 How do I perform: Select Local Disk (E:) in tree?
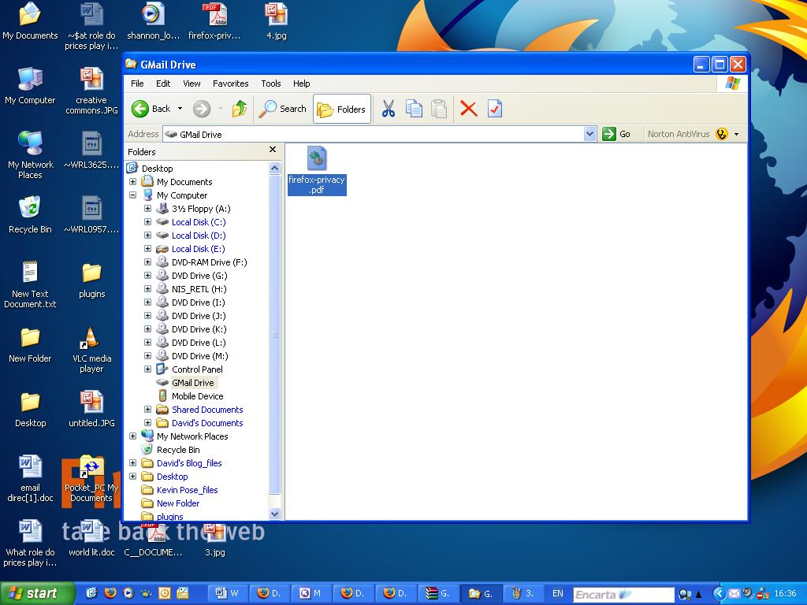tap(198, 249)
